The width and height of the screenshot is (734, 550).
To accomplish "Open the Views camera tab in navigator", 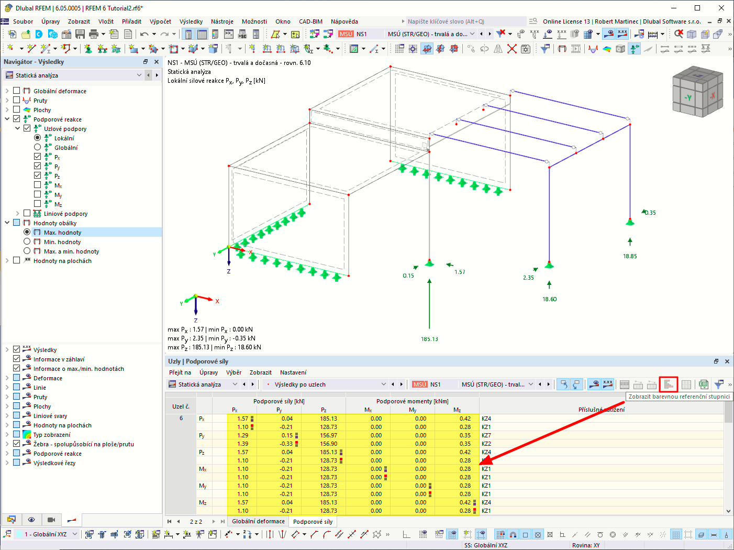I will (x=51, y=520).
